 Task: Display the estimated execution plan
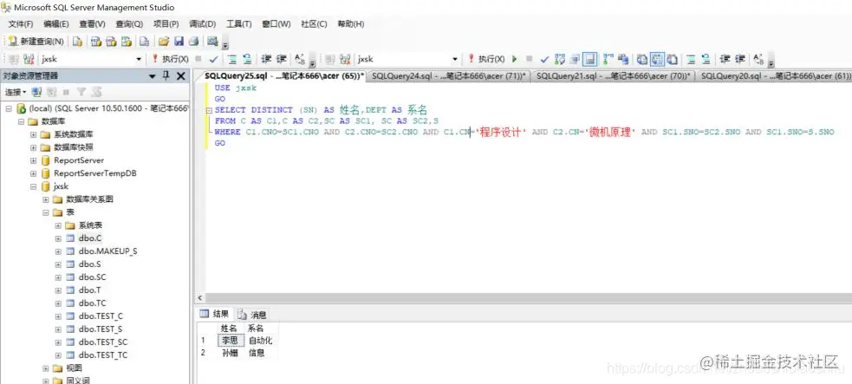pyautogui.click(x=560, y=59)
